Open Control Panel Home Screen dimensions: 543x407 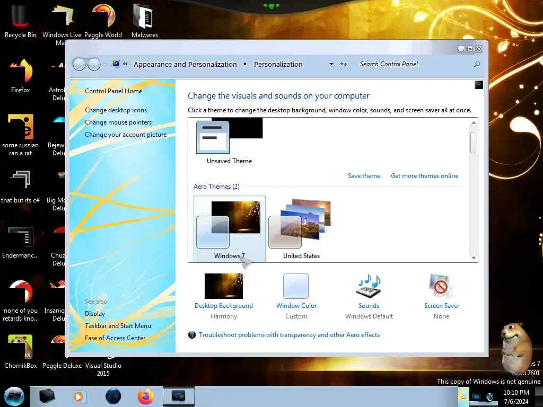point(113,91)
